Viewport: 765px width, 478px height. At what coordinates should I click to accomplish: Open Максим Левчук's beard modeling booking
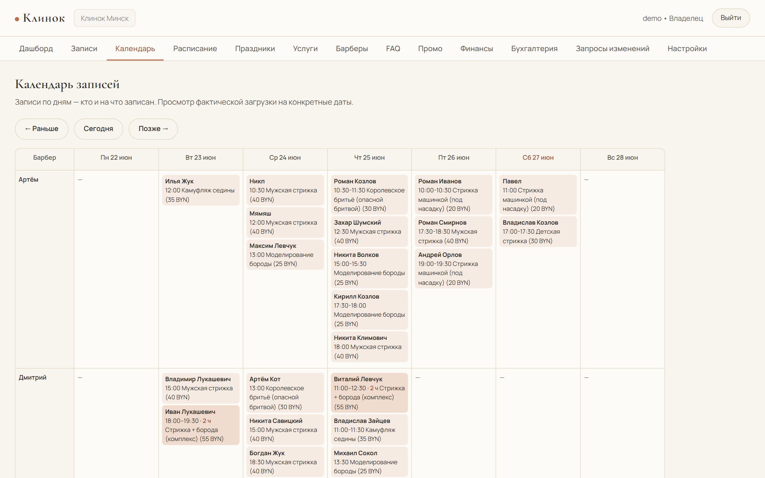pos(285,255)
